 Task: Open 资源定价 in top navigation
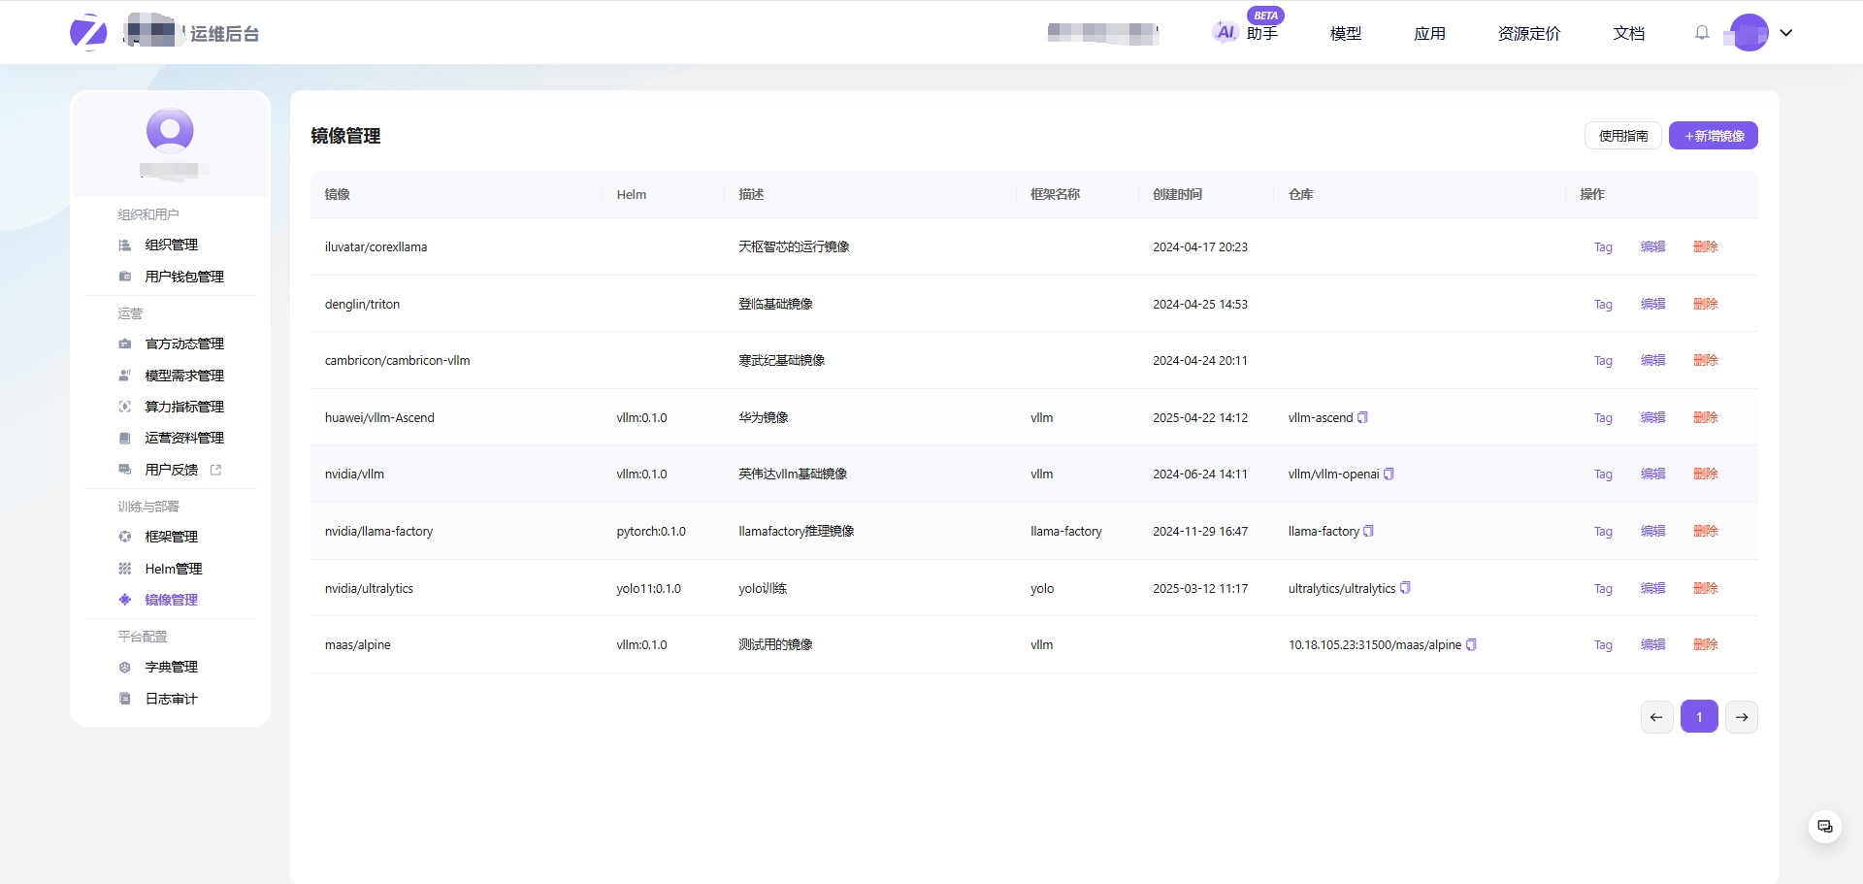(x=1529, y=34)
